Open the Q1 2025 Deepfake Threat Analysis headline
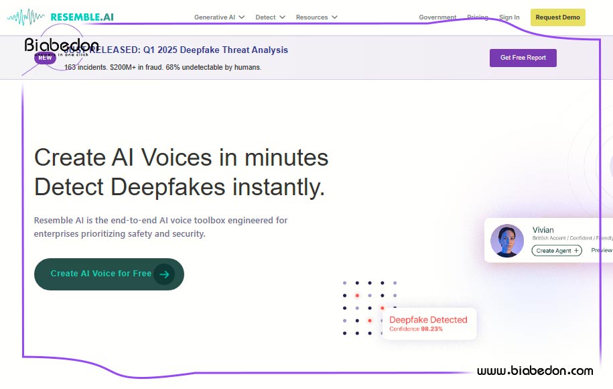 tap(176, 50)
